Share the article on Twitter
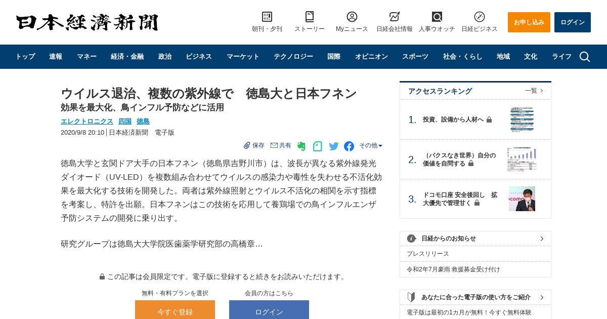Image resolution: width=607 pixels, height=319 pixels. click(334, 146)
